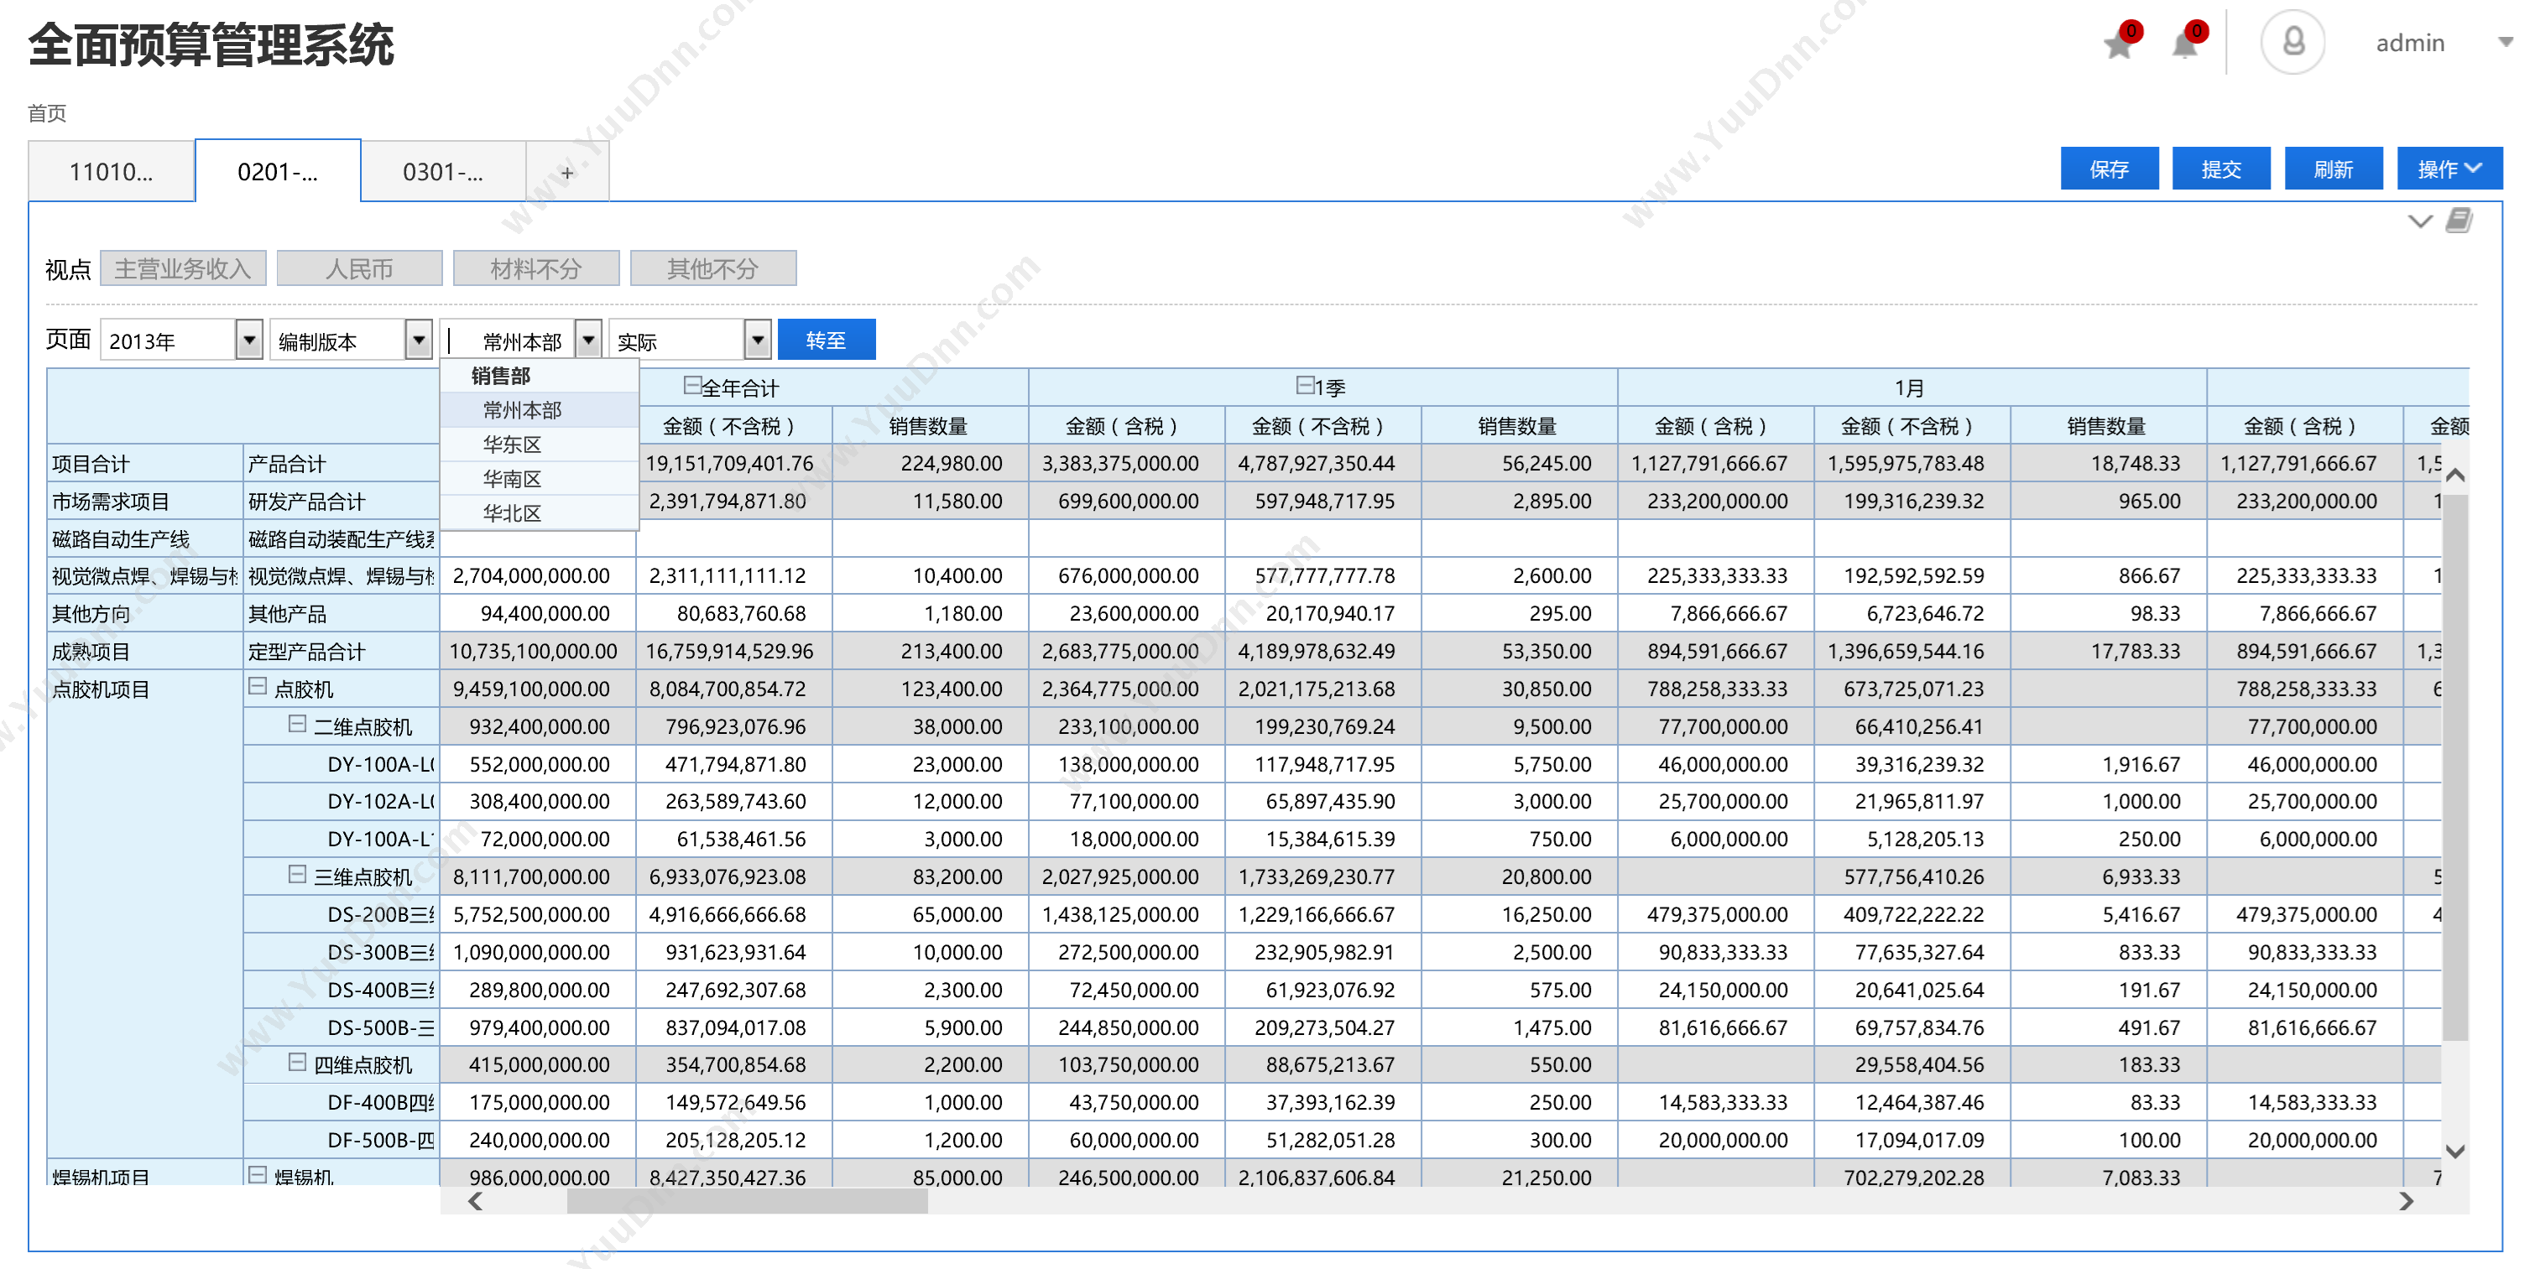
Task: Select 华南区 in the dropdown list
Action: click(540, 479)
